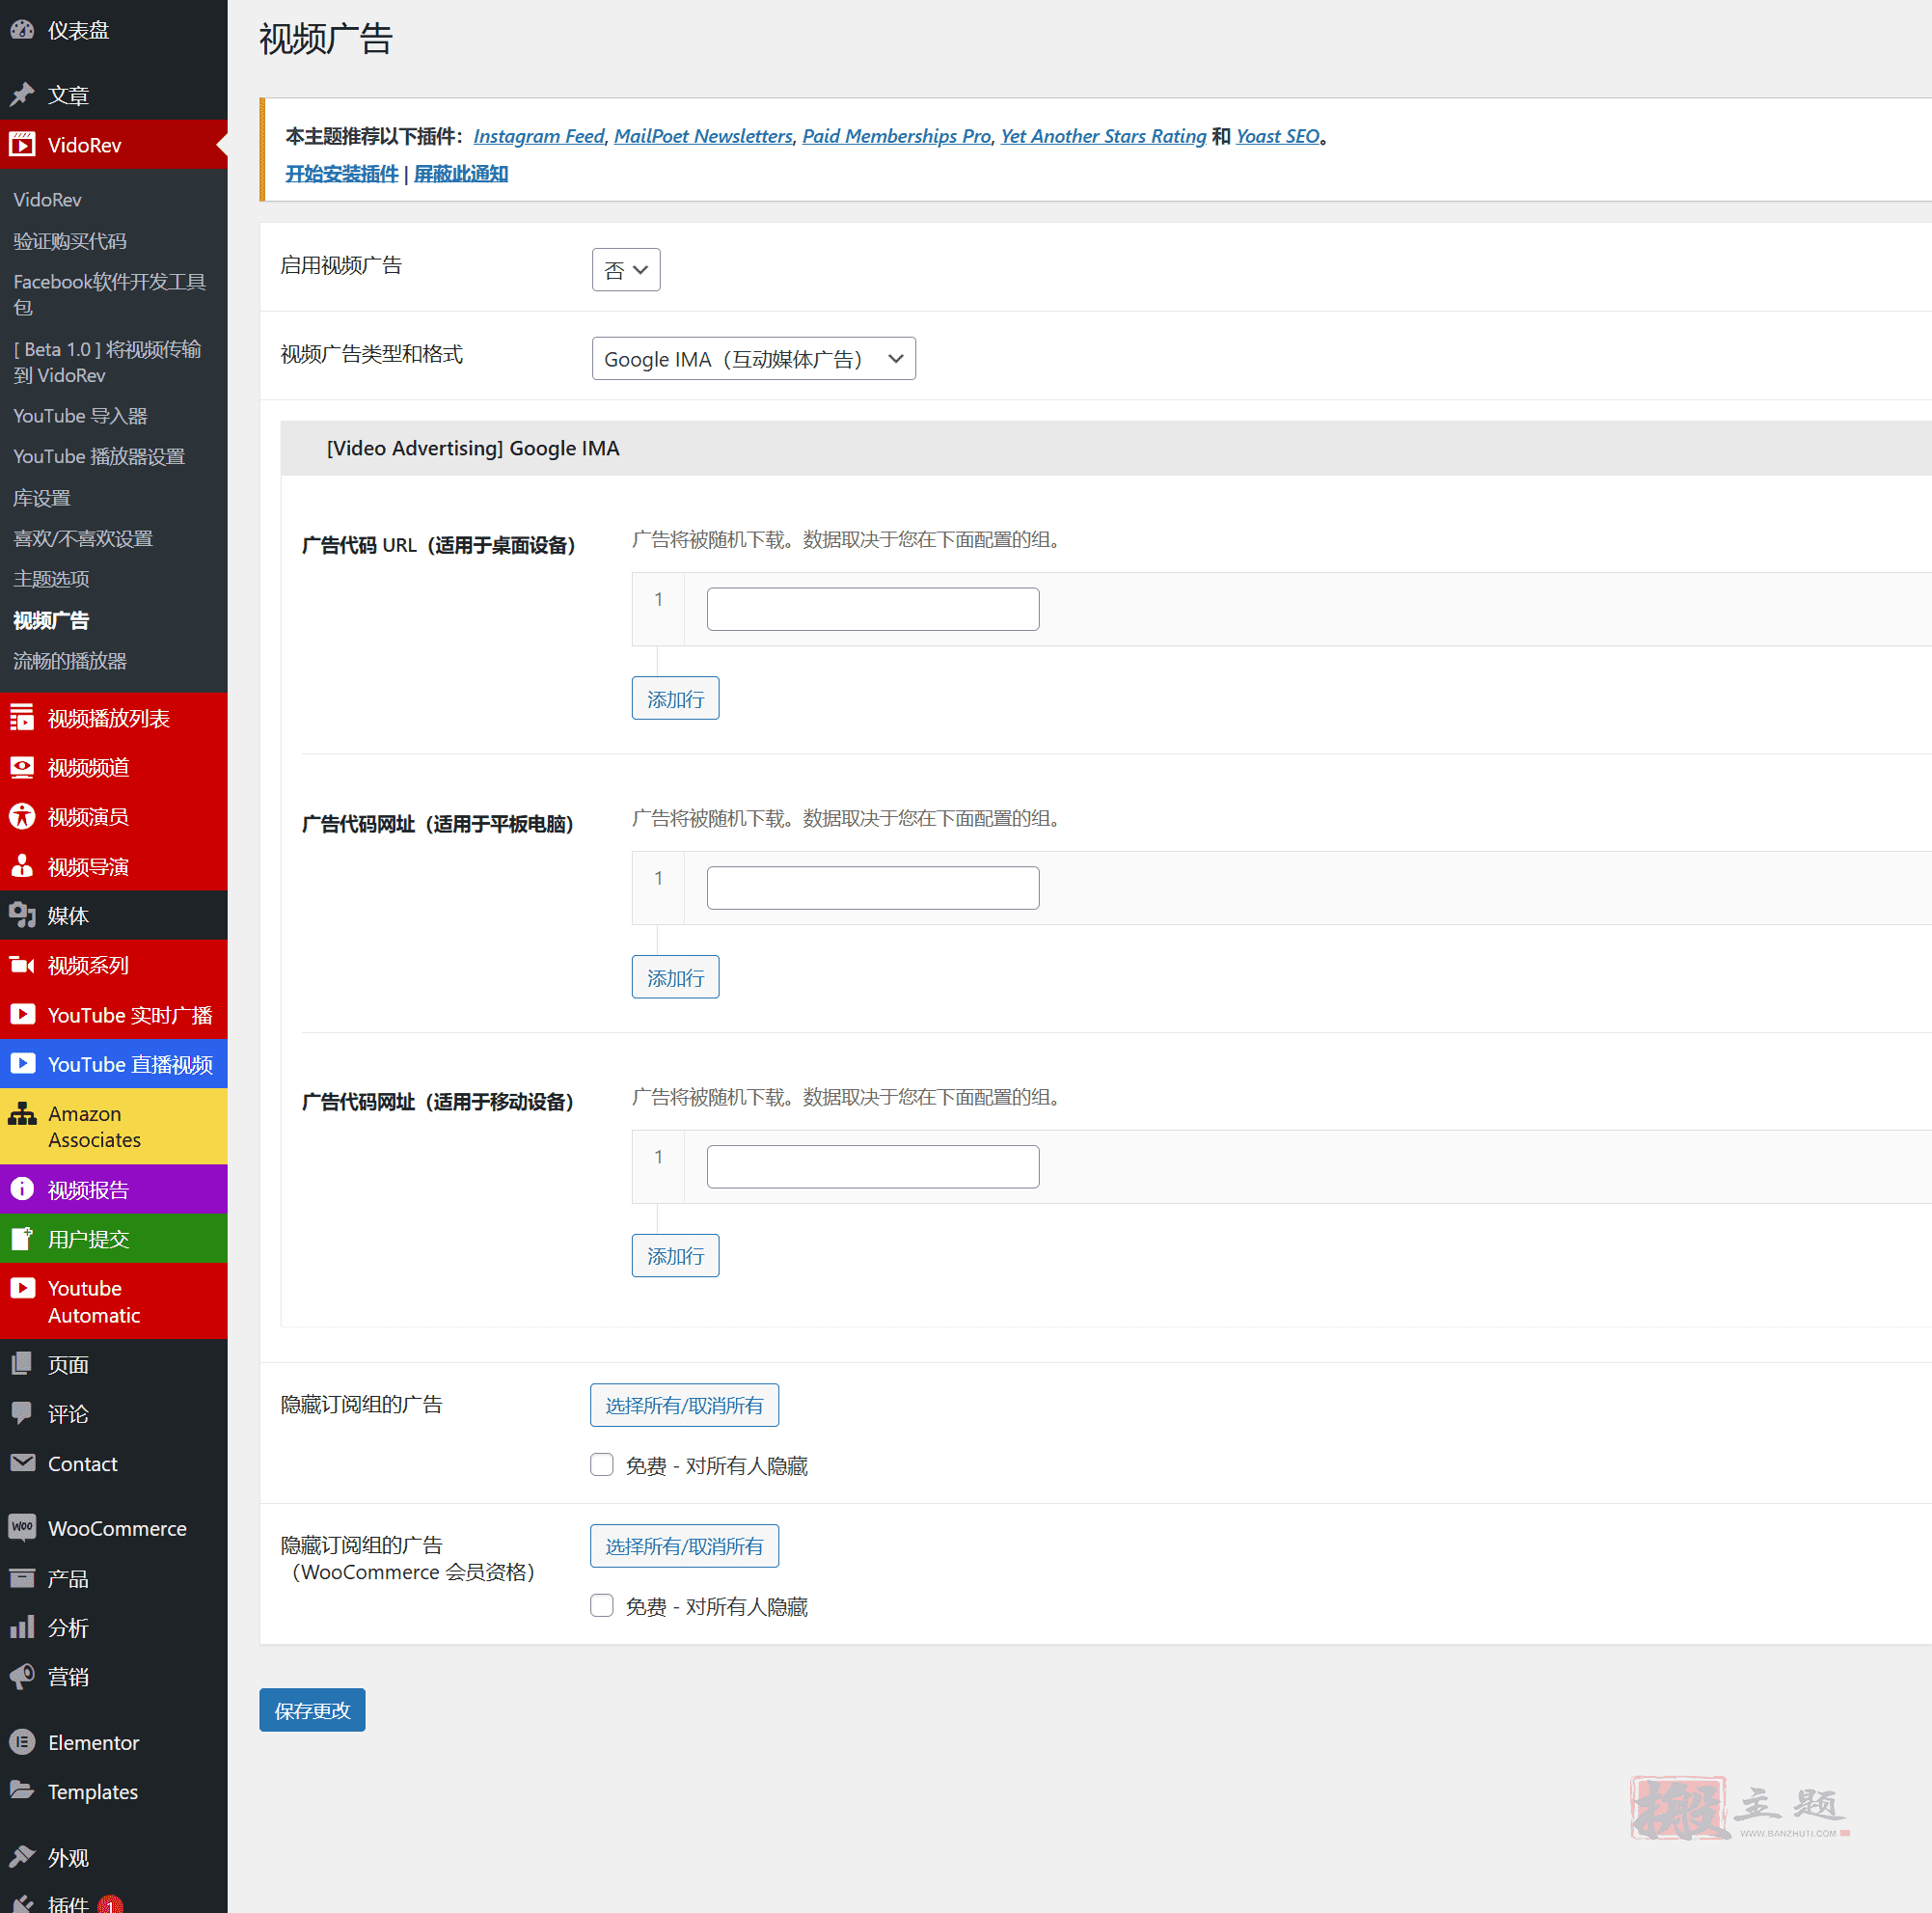Open YouTube 播放器设置 submenu item
Image resolution: width=1932 pixels, height=1913 pixels.
[x=99, y=456]
